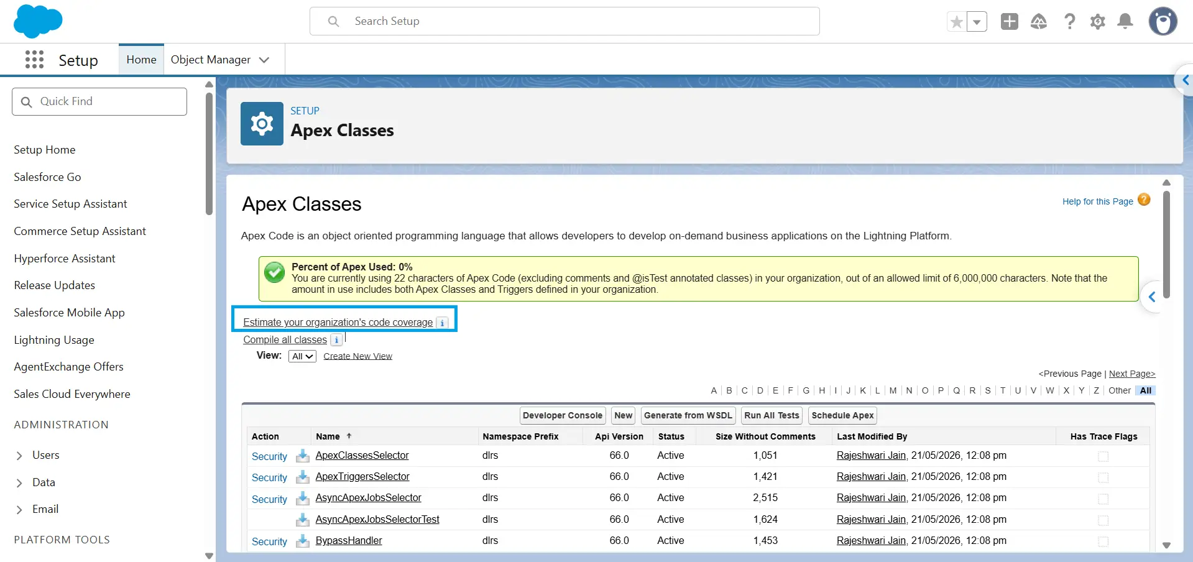Click the sidebar vertical scrollbar
The height and width of the screenshot is (562, 1193).
tap(209, 154)
